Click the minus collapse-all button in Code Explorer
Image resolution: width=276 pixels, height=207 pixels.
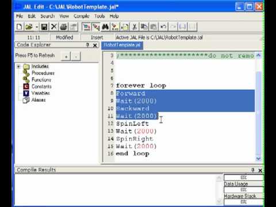click(76, 56)
